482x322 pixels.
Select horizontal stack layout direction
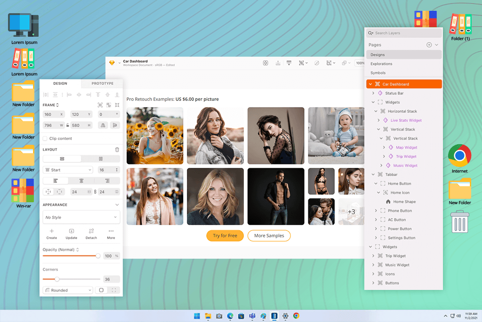coord(101,159)
